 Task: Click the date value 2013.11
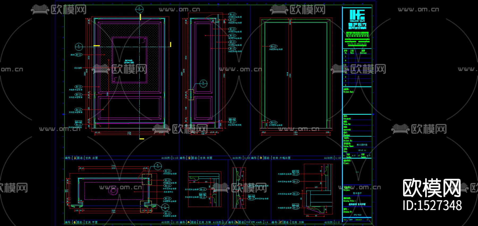(x=362, y=150)
